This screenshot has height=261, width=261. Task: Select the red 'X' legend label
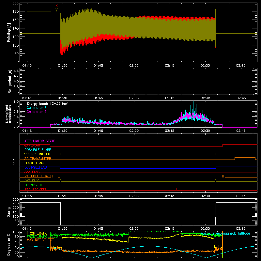[56, 6]
